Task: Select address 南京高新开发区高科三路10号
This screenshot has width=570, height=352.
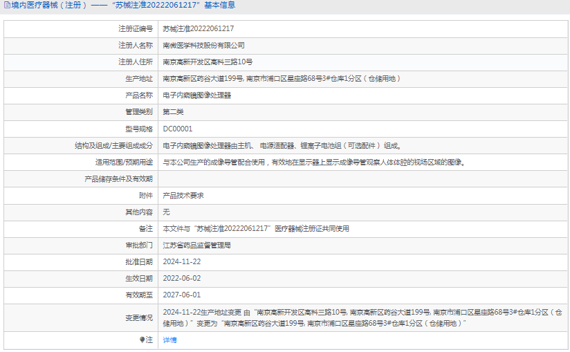Action: click(x=208, y=62)
